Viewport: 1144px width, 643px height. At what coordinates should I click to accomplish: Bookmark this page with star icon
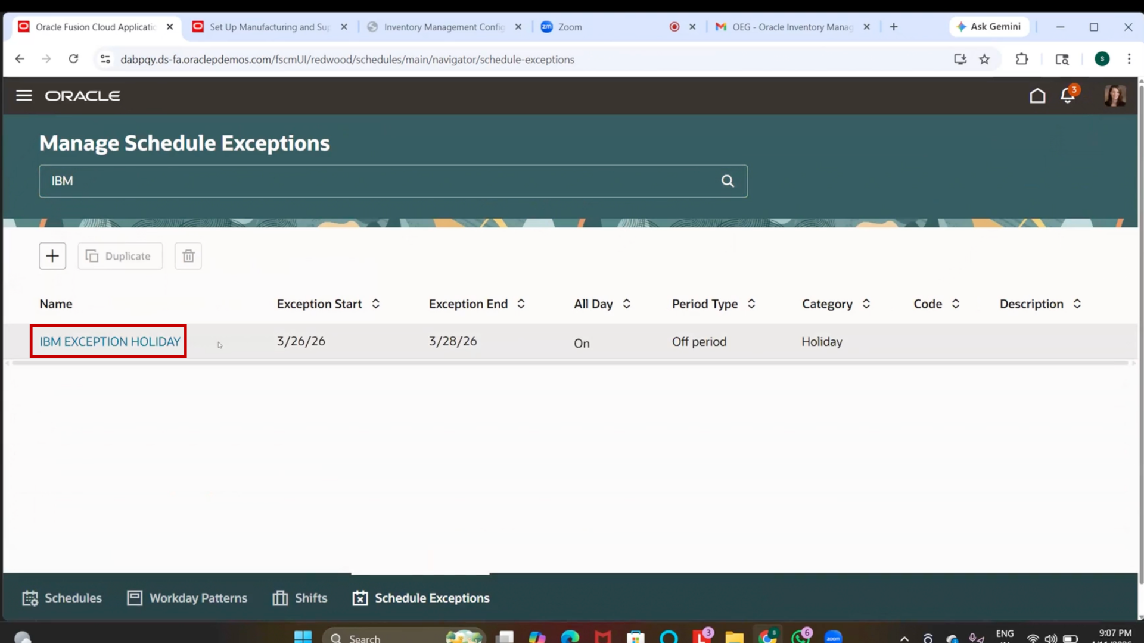[x=984, y=59]
